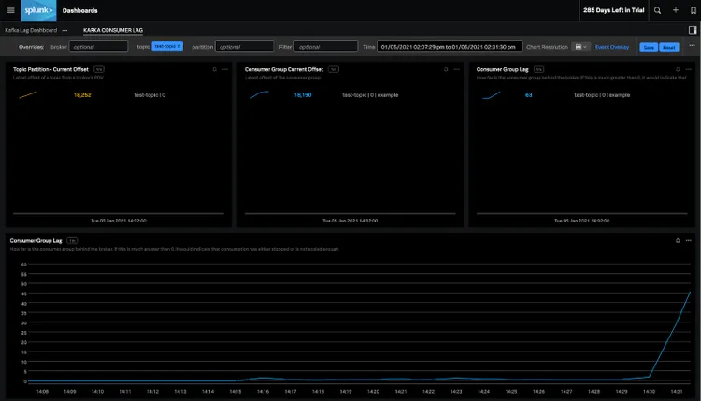Image resolution: width=701 pixels, height=401 pixels.
Task: Click the broker override input field
Action: 99,46
